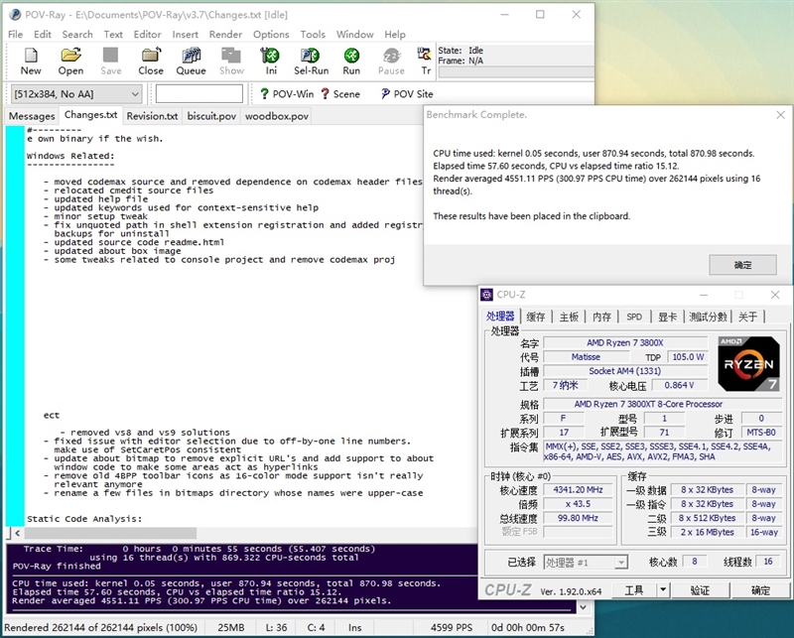The image size is (794, 638).
Task: Click 确定 in the Benchmark Complete dialog
Action: tap(743, 264)
